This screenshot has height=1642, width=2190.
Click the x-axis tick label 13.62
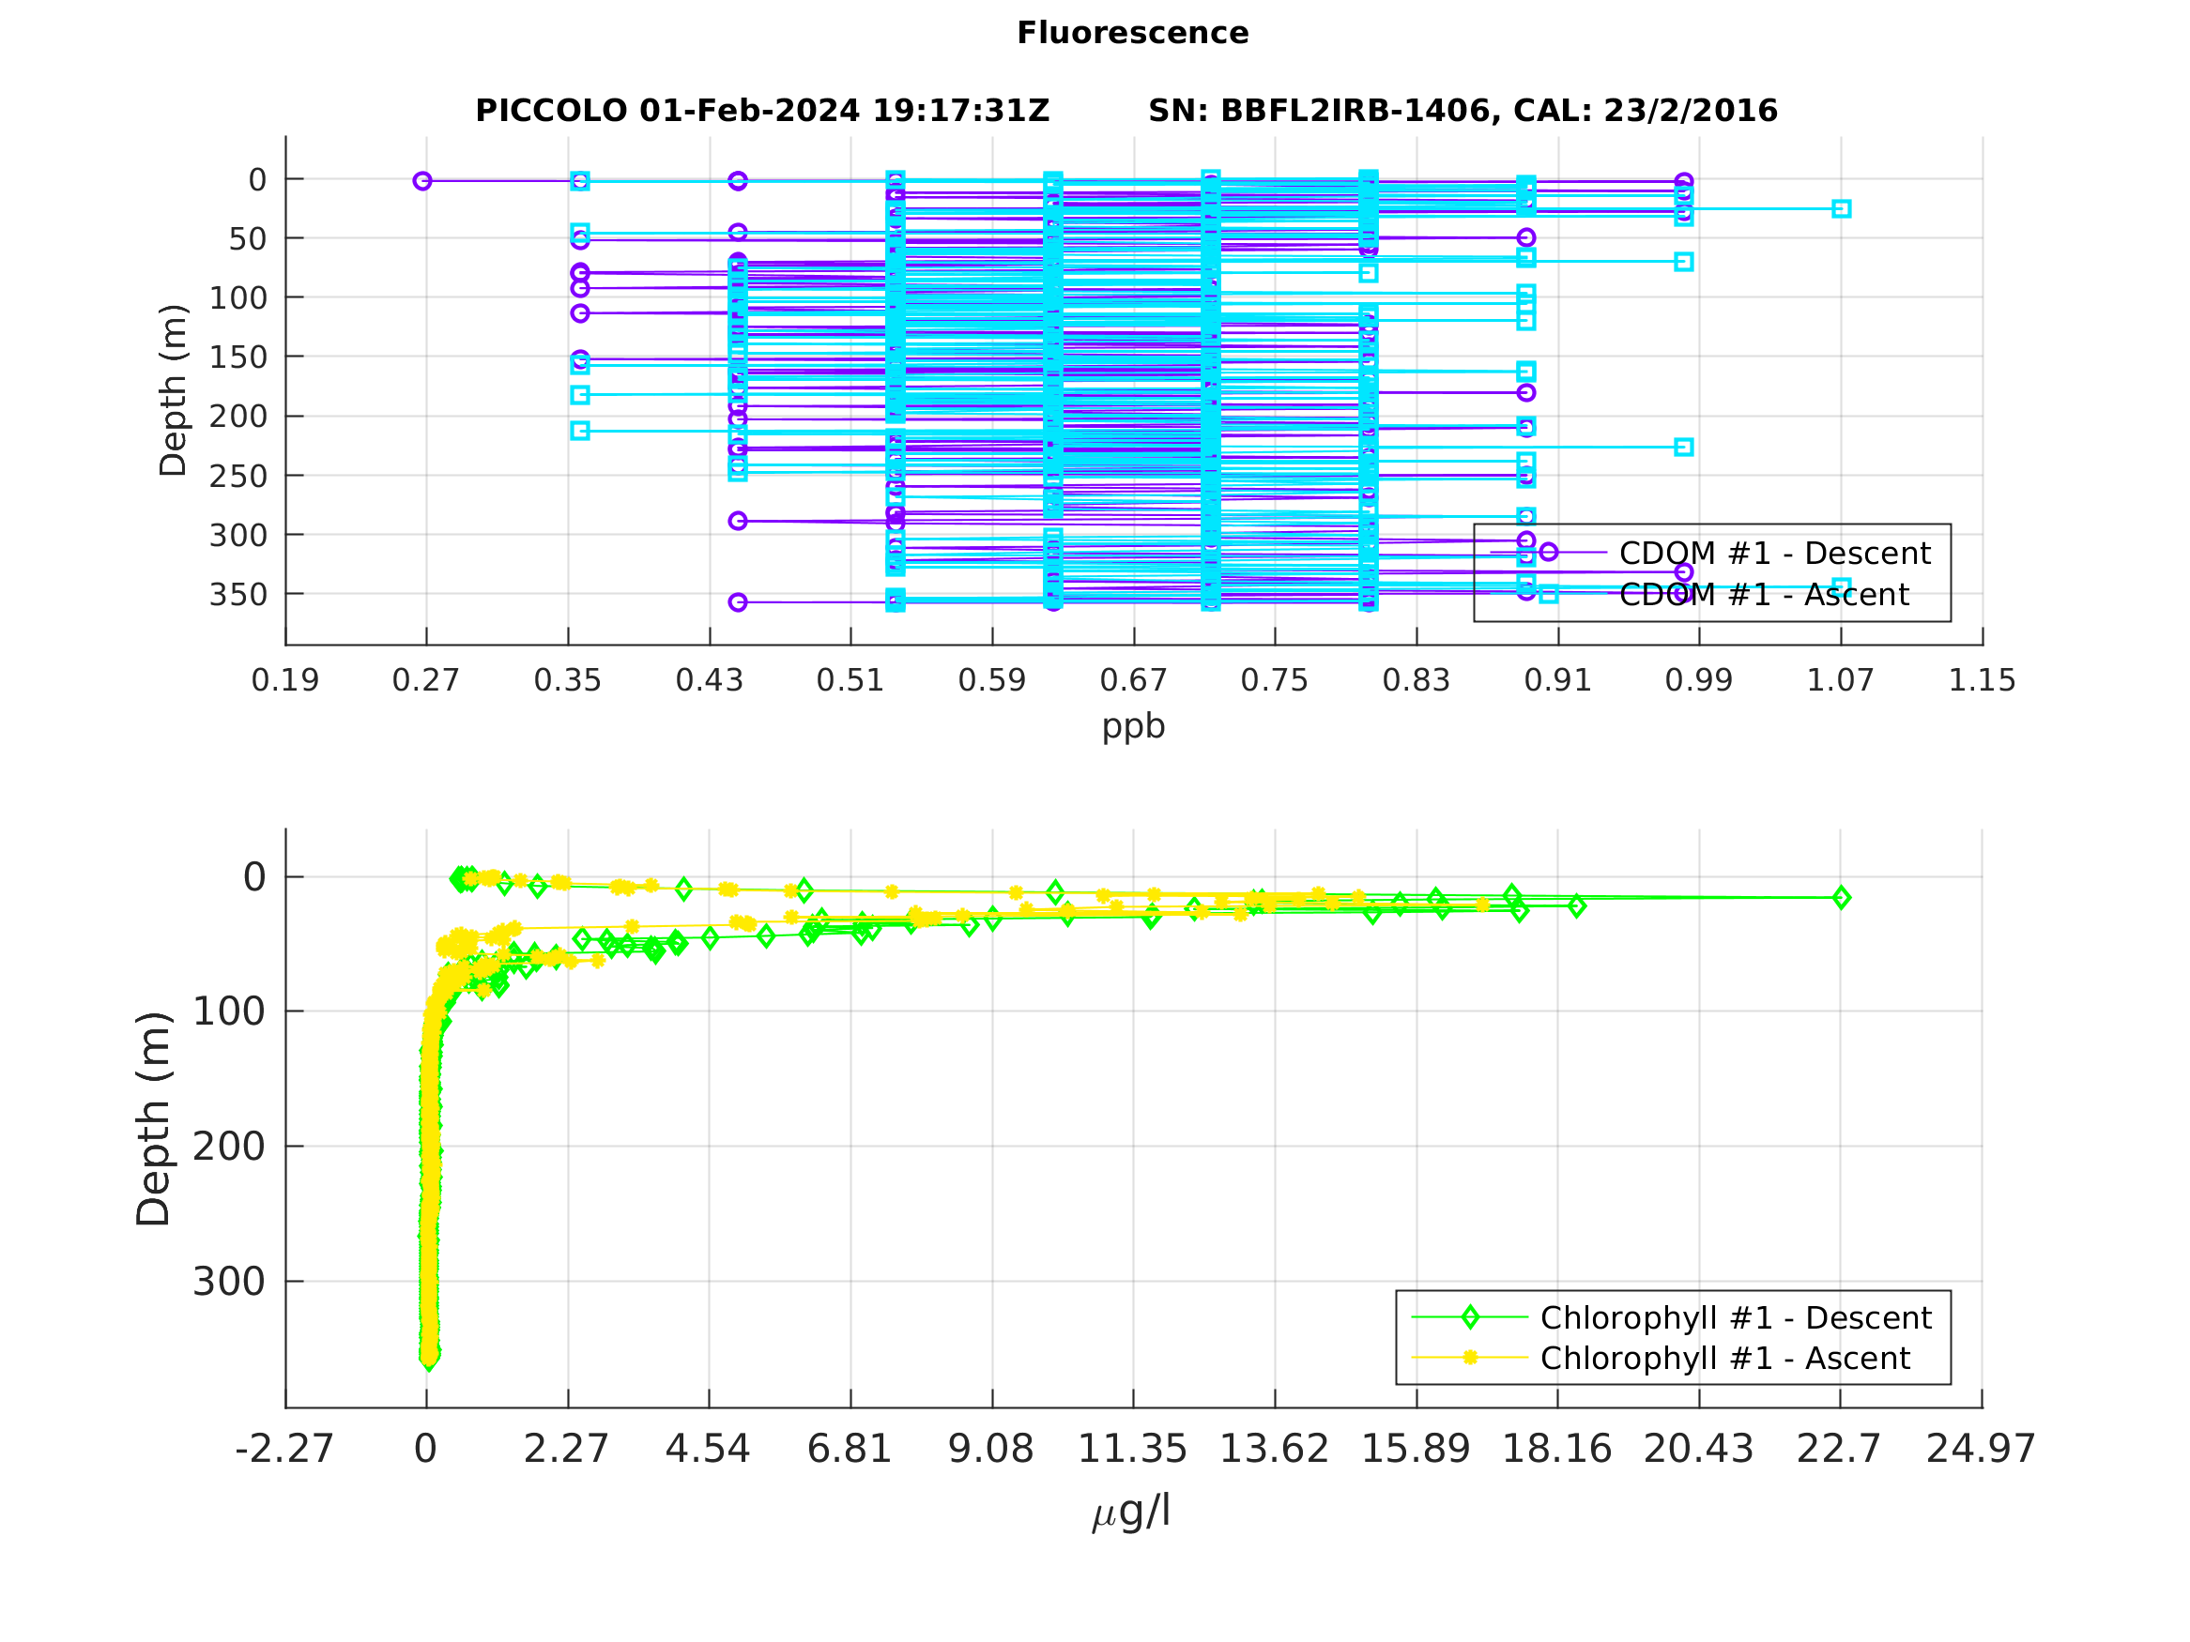tap(1274, 1450)
